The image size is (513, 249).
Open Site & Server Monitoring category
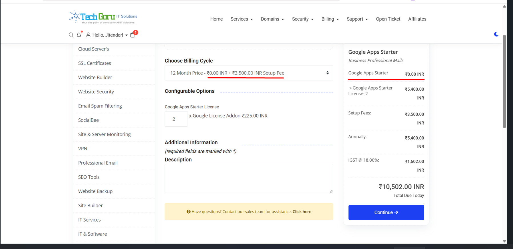click(104, 135)
